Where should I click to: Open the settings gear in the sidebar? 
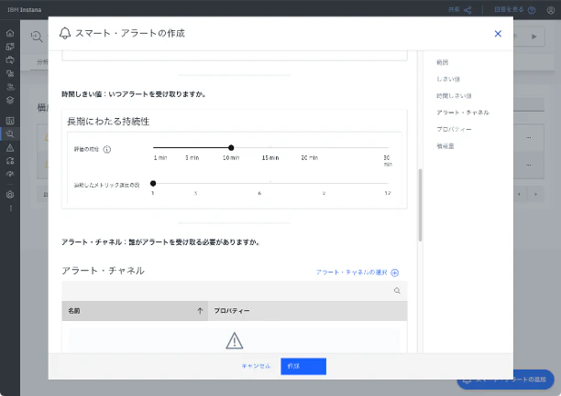(10, 195)
